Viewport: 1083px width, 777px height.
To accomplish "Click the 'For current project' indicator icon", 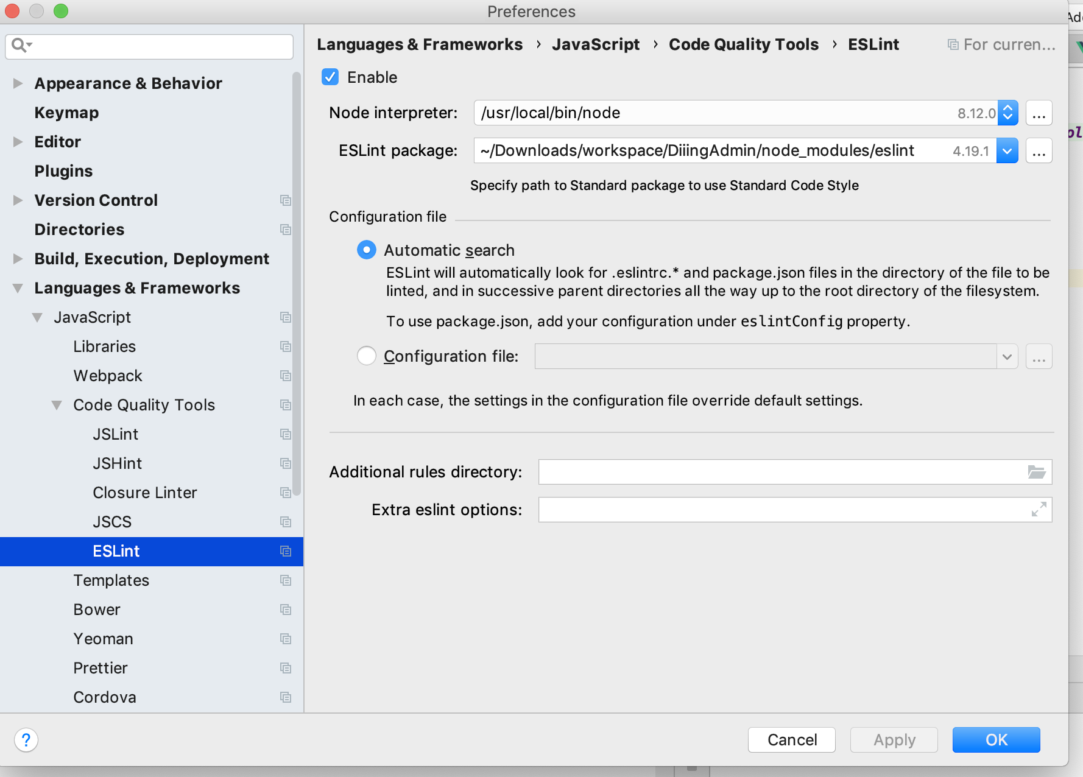I will [953, 44].
